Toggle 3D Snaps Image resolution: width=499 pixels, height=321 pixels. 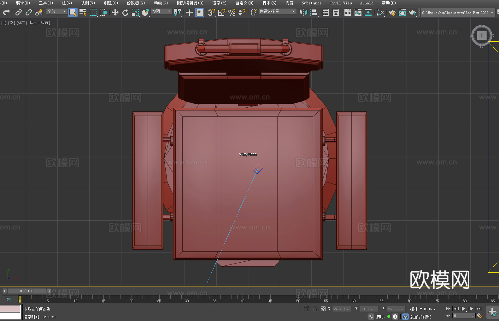pos(212,12)
